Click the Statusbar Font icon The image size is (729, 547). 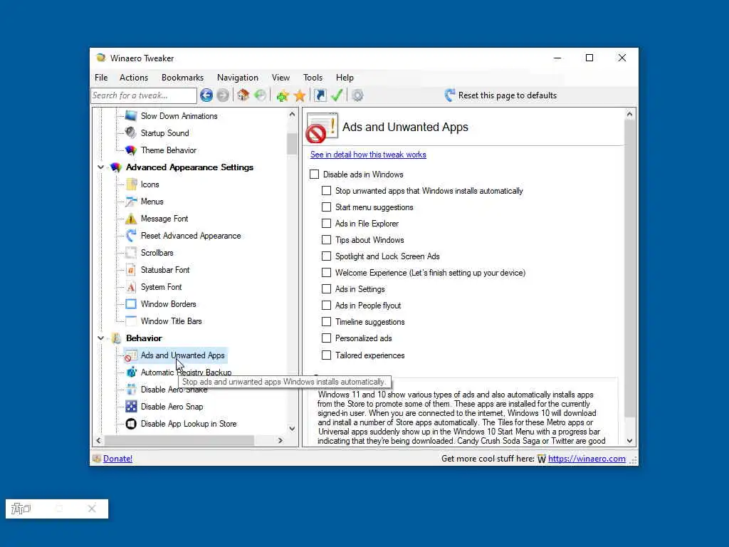pyautogui.click(x=131, y=270)
